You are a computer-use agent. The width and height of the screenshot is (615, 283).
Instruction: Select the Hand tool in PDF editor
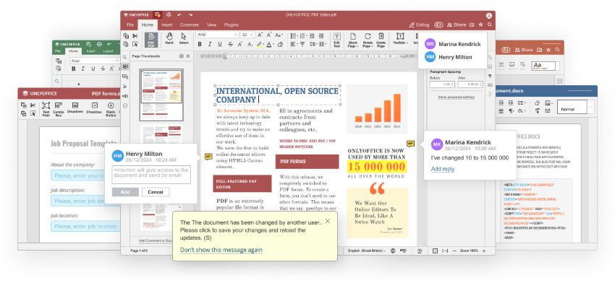pos(169,38)
